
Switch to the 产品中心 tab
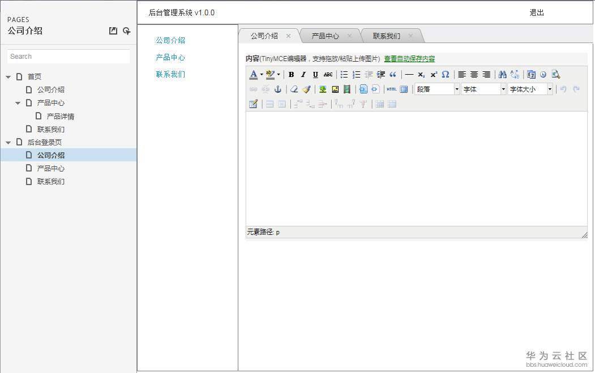pos(325,36)
